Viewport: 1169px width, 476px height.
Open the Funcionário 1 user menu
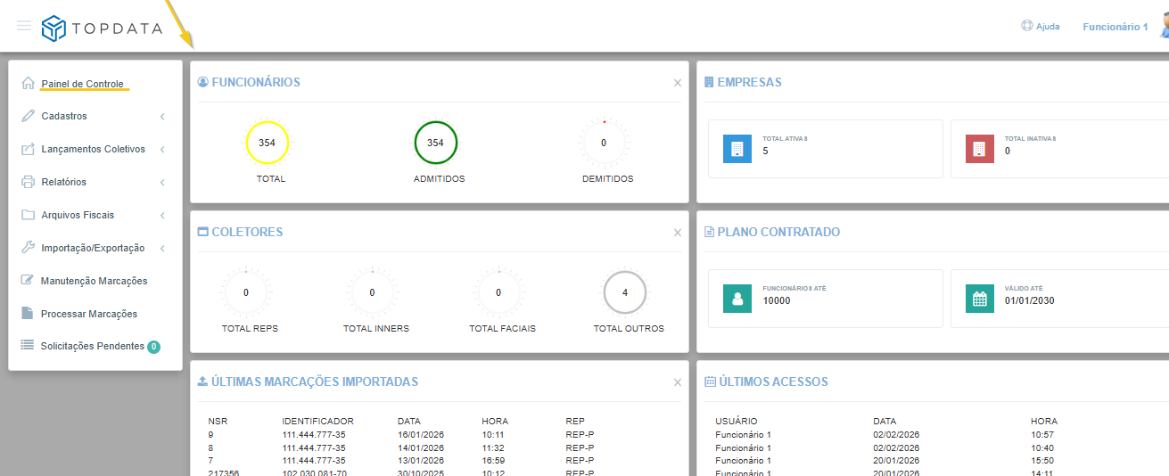click(1115, 27)
